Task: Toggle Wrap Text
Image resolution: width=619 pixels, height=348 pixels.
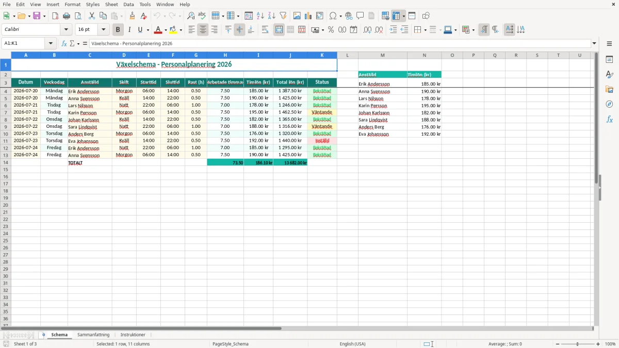Action: [x=265, y=30]
